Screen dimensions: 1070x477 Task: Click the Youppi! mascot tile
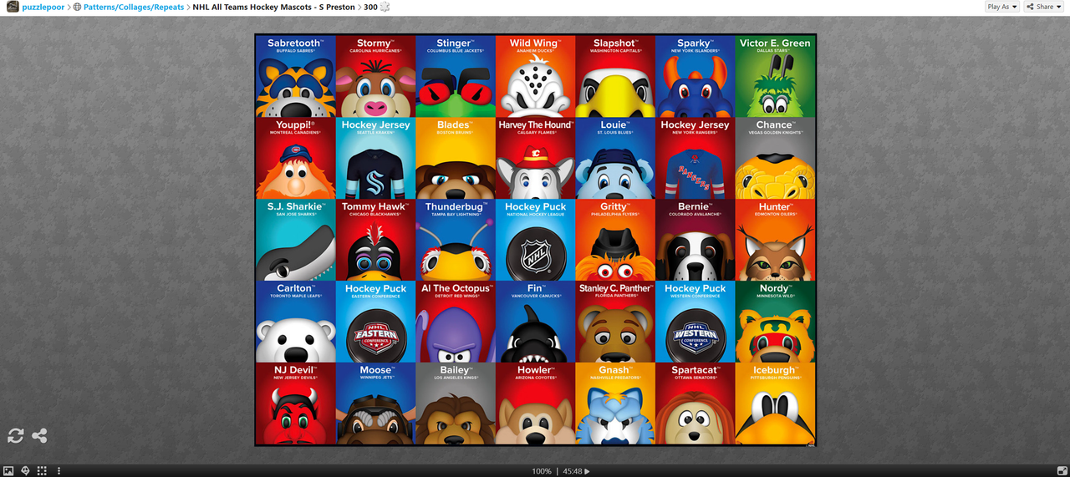(x=295, y=158)
